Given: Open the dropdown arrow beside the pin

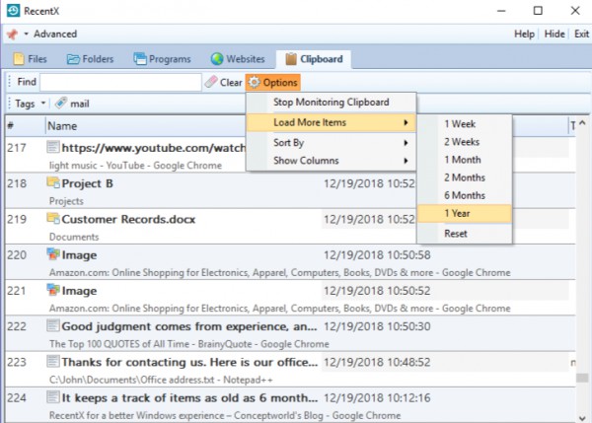Looking at the screenshot, I should 26,34.
